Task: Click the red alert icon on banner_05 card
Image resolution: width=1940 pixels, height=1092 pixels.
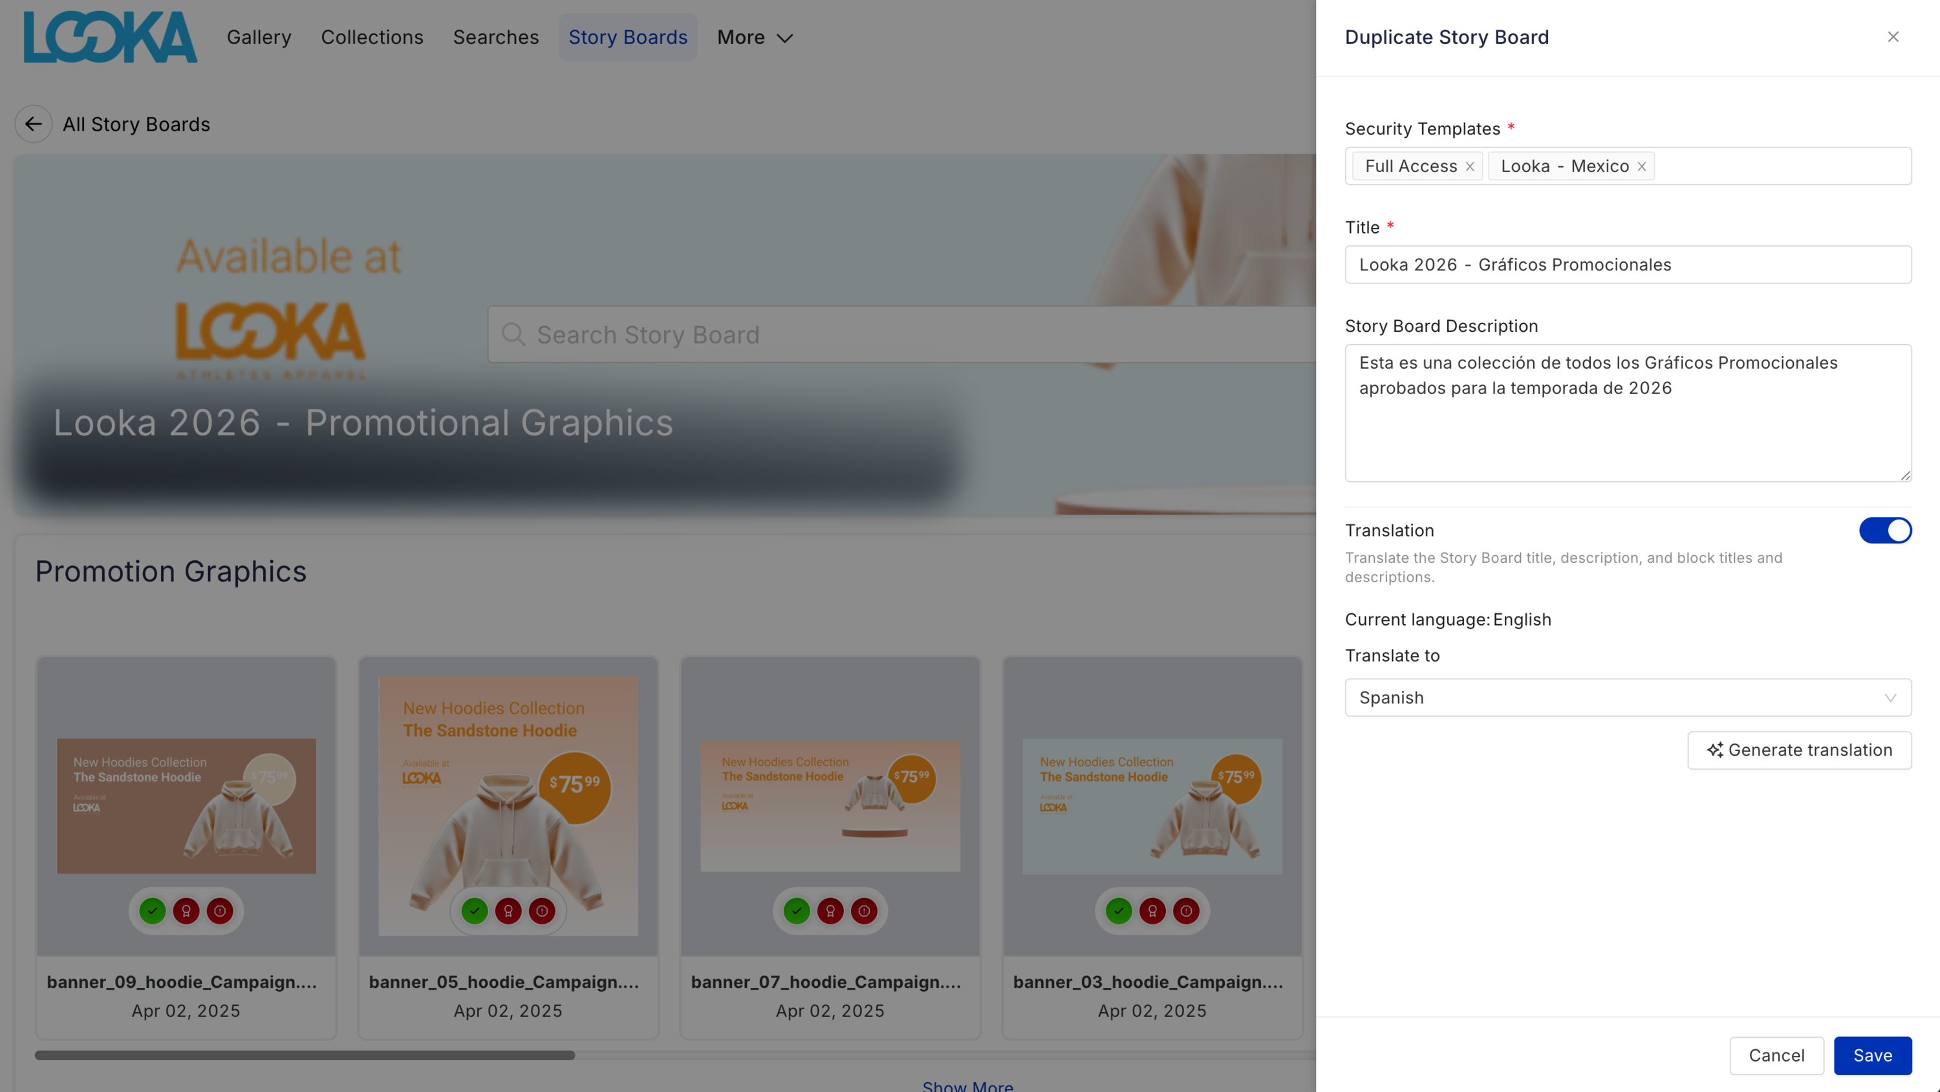Action: coord(543,911)
